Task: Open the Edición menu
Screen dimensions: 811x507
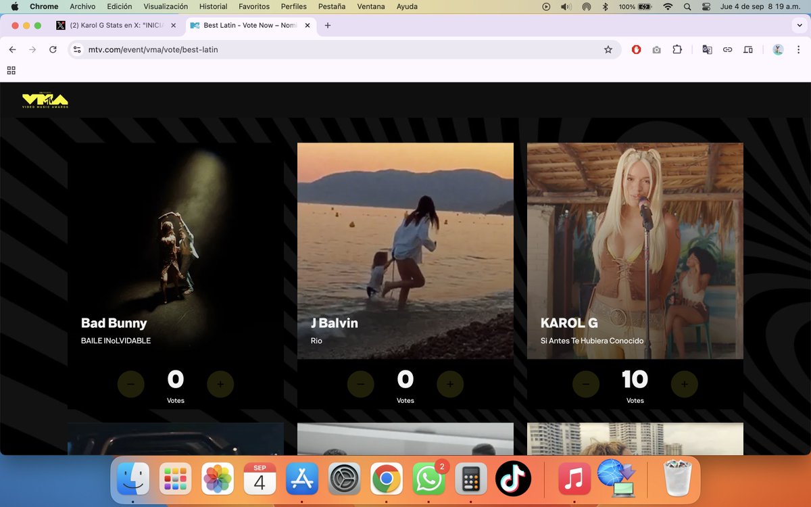Action: (x=120, y=6)
